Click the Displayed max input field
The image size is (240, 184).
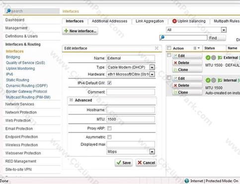[x=131, y=144]
